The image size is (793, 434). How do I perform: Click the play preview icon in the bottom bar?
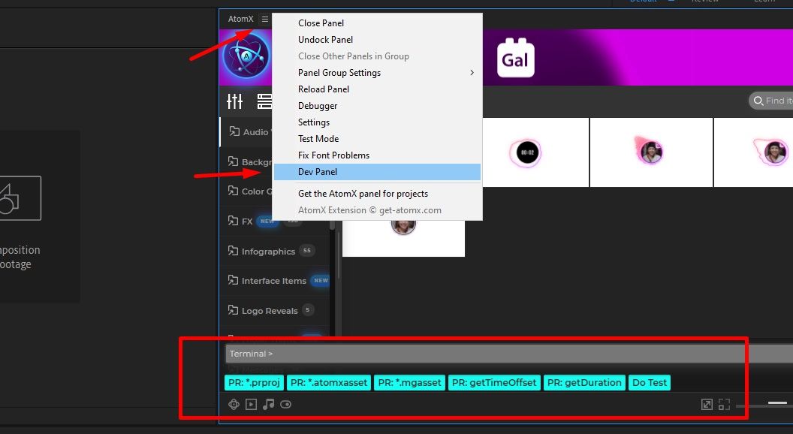tap(251, 404)
